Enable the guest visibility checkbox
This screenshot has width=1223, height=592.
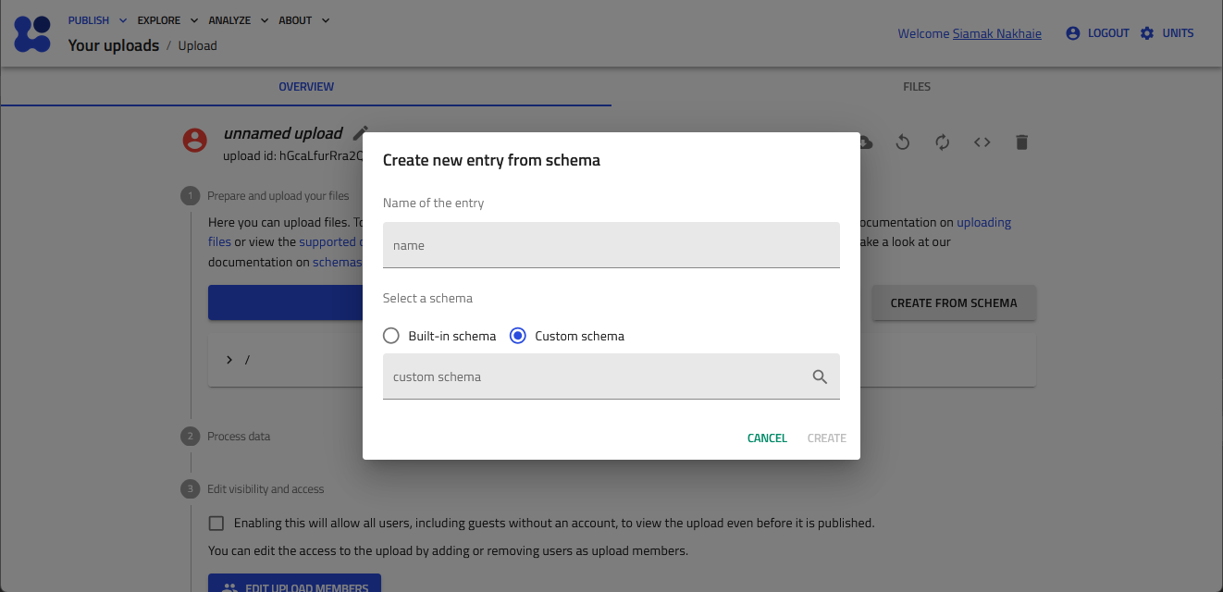(216, 524)
